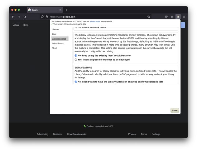Click the forward navigation arrow

pos(19,17)
